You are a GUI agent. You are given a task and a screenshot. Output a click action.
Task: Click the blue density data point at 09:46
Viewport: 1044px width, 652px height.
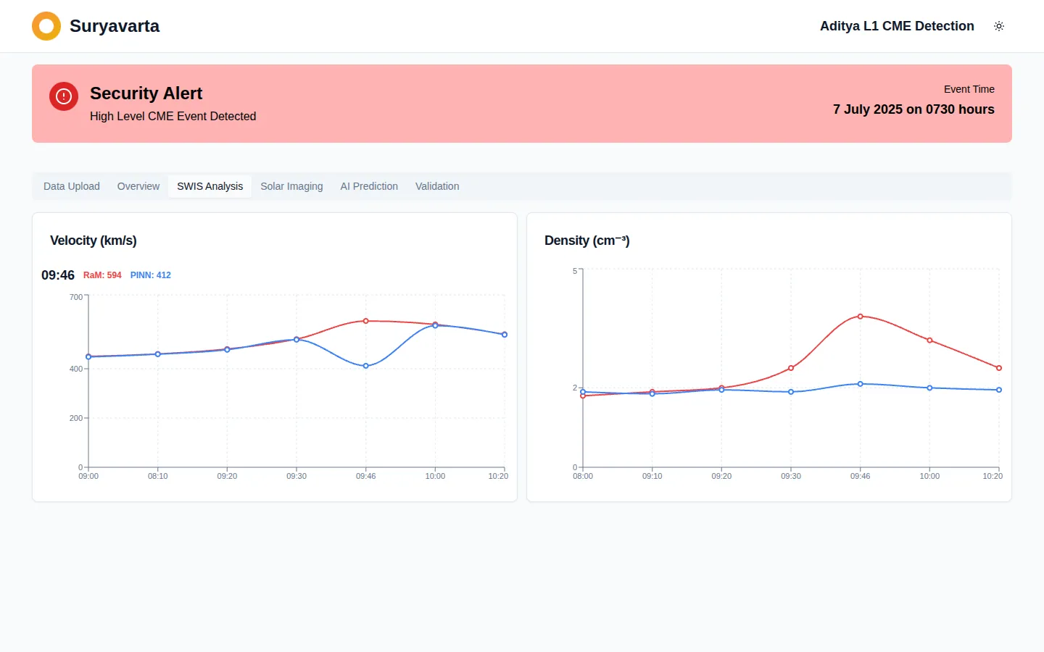coord(861,384)
